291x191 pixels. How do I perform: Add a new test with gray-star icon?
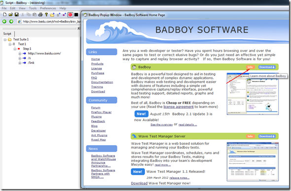59,14
